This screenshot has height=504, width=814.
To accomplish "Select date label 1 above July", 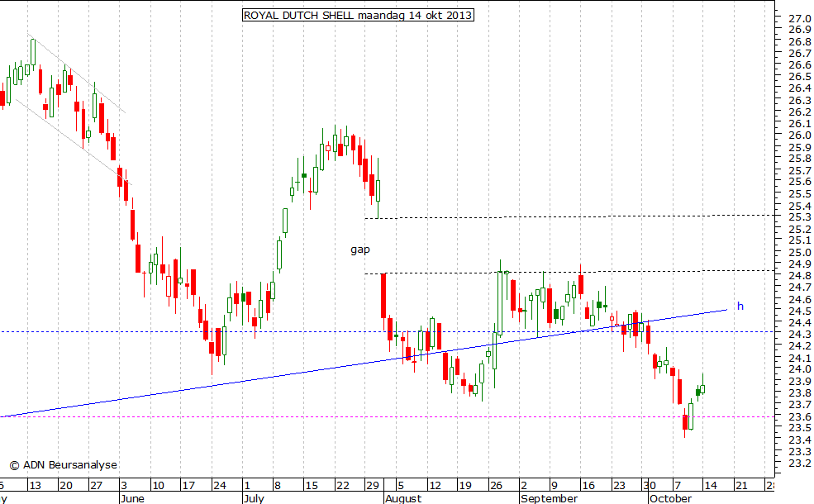I will 247,486.
